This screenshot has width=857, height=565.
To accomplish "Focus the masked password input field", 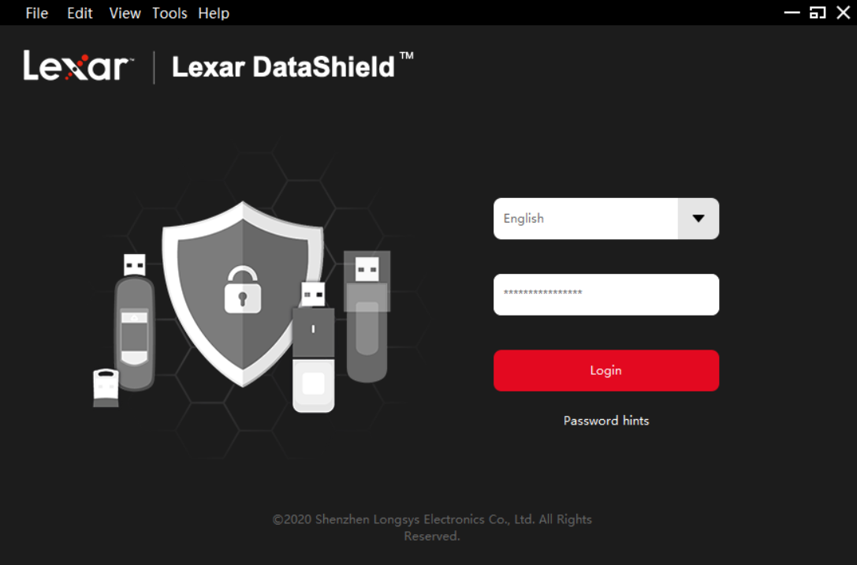I will click(606, 295).
